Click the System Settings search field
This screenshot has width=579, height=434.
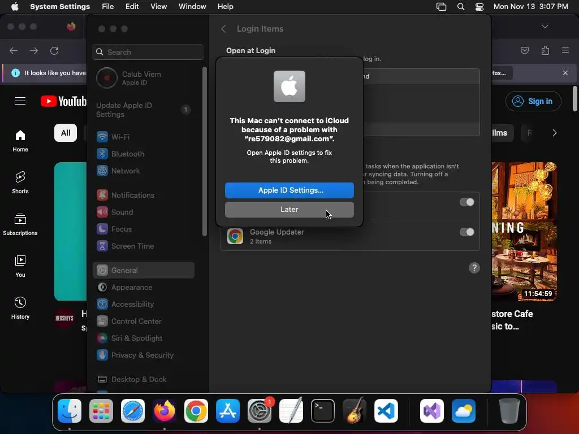(148, 52)
